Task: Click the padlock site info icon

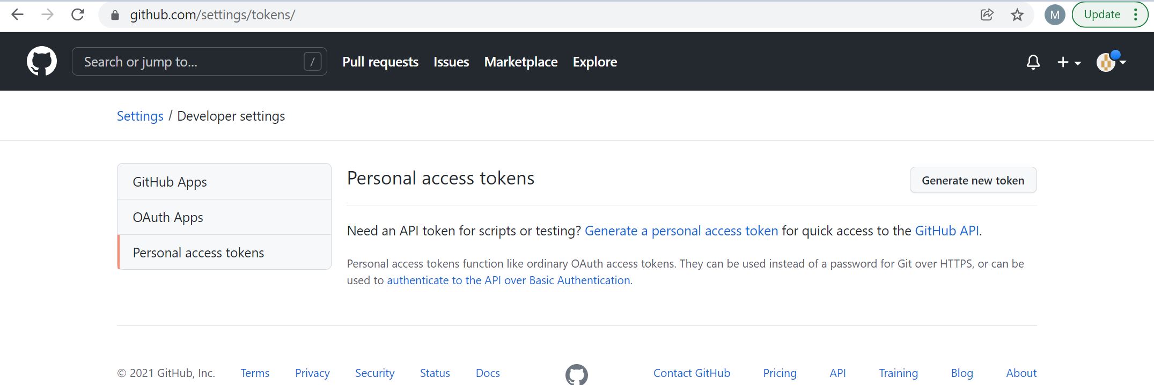Action: click(115, 15)
